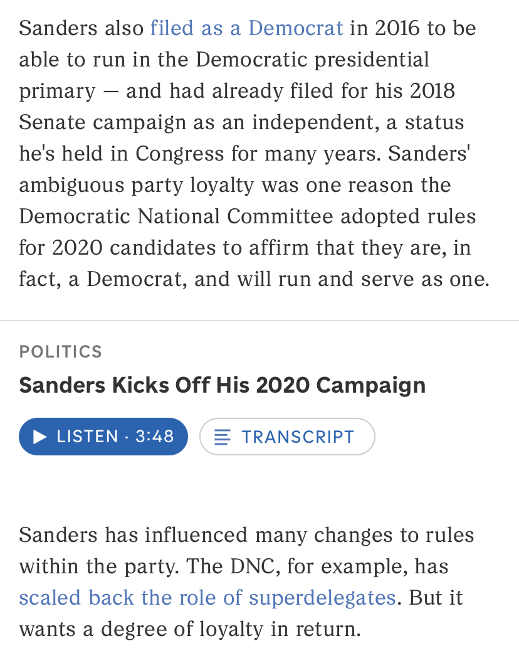Click the POLITICS section label
The image size is (519, 658).
coord(61,352)
